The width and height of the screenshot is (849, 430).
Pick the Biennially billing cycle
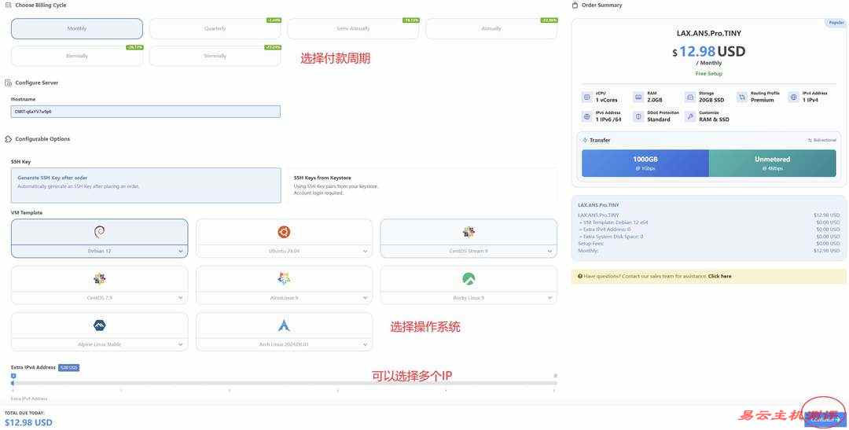(77, 56)
